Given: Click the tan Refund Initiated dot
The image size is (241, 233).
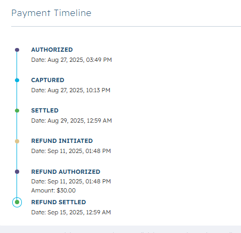Looking at the screenshot, I should [x=17, y=141].
